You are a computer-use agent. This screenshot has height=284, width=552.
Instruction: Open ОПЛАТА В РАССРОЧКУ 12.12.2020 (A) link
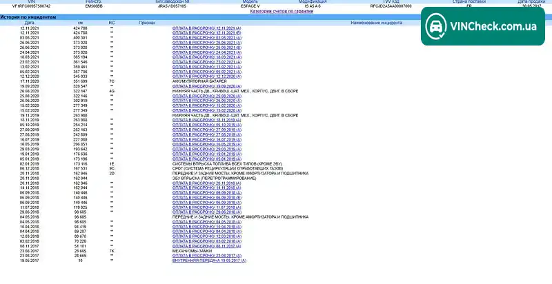click(x=206, y=77)
